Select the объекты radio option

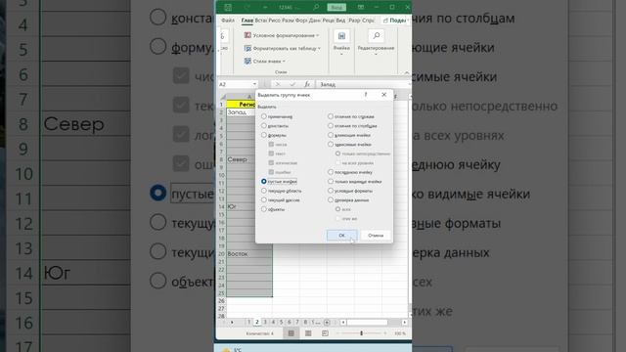coord(263,209)
